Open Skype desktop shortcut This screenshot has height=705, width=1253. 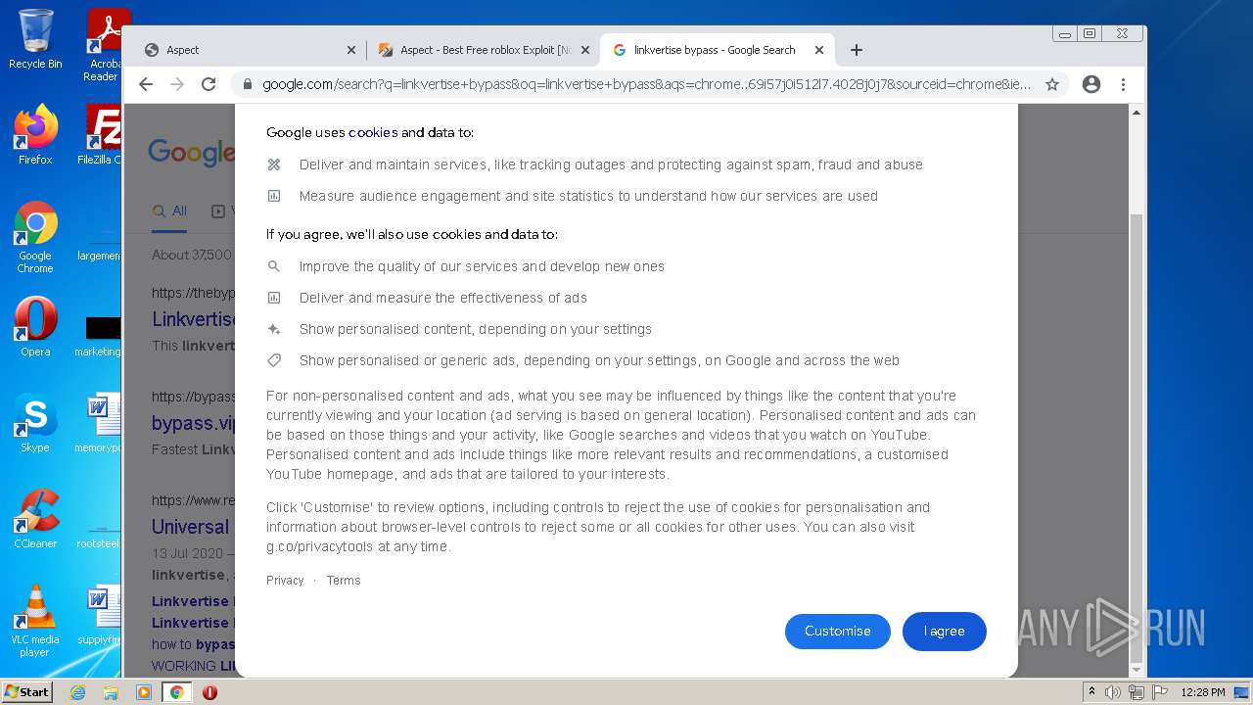click(x=35, y=423)
